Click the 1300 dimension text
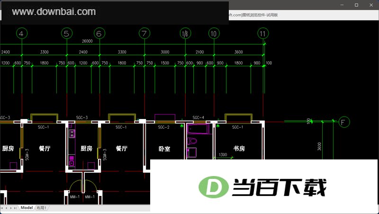Image resolution: width=379 pixels, height=214 pixels. click(223, 155)
